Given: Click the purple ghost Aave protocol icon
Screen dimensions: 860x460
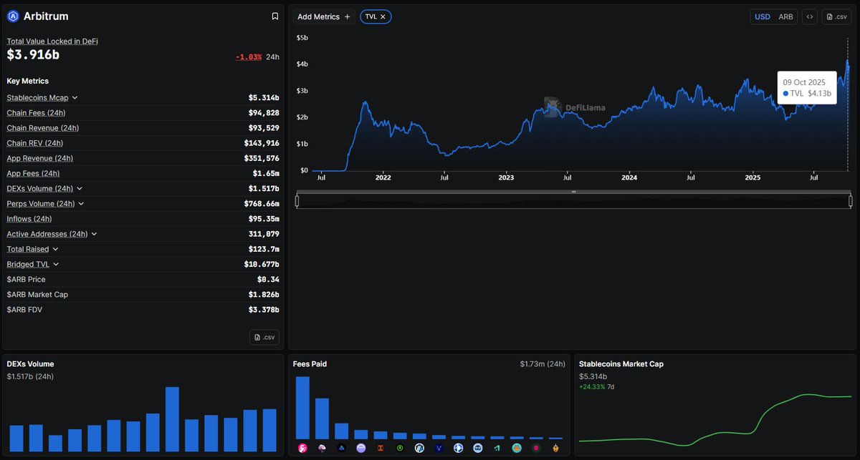Looking at the screenshot, I should coord(361,448).
